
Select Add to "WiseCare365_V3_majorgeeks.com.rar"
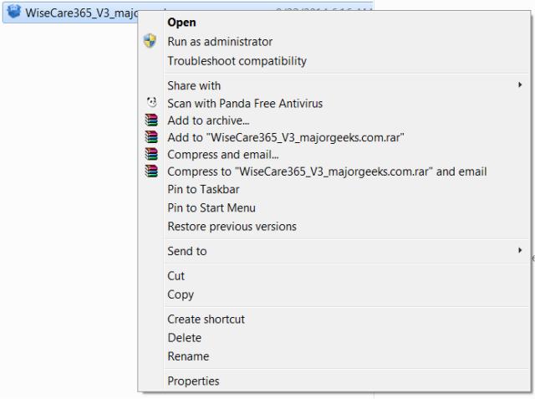286,137
